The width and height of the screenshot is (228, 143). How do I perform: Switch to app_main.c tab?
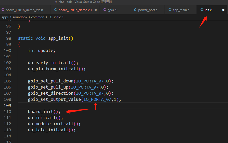(181, 10)
